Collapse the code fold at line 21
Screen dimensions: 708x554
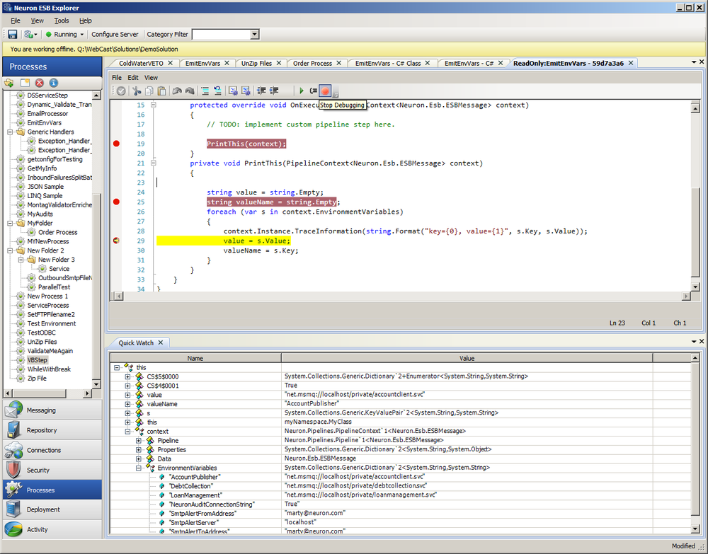tap(153, 163)
